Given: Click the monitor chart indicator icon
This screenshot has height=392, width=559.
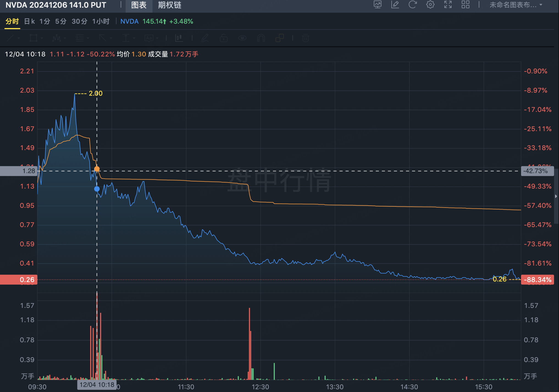Looking at the screenshot, I should click(x=378, y=5).
